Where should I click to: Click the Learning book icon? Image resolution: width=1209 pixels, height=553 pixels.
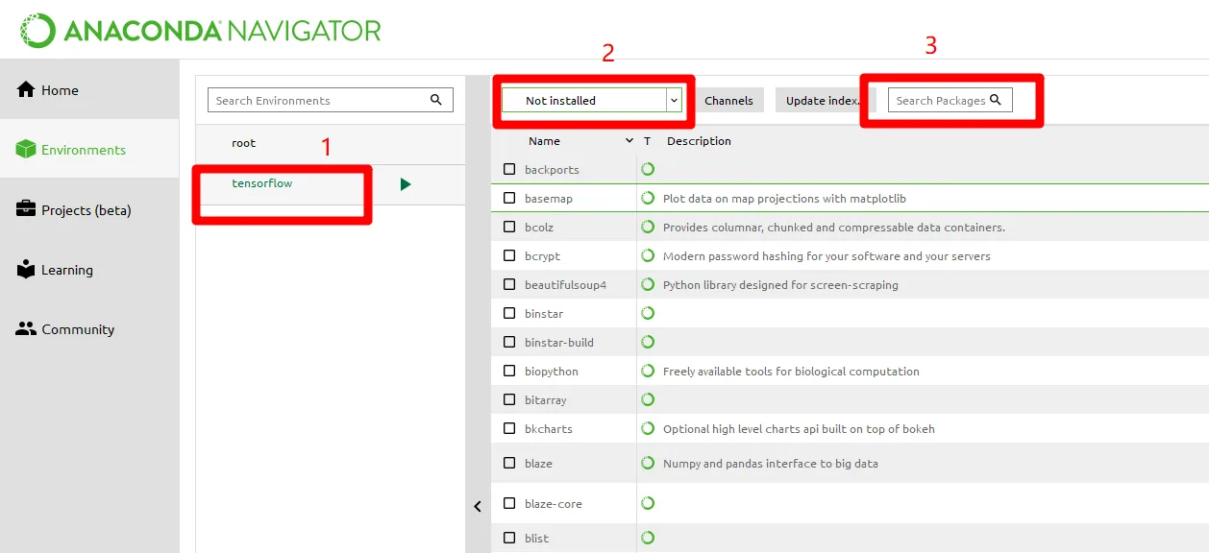[26, 270]
